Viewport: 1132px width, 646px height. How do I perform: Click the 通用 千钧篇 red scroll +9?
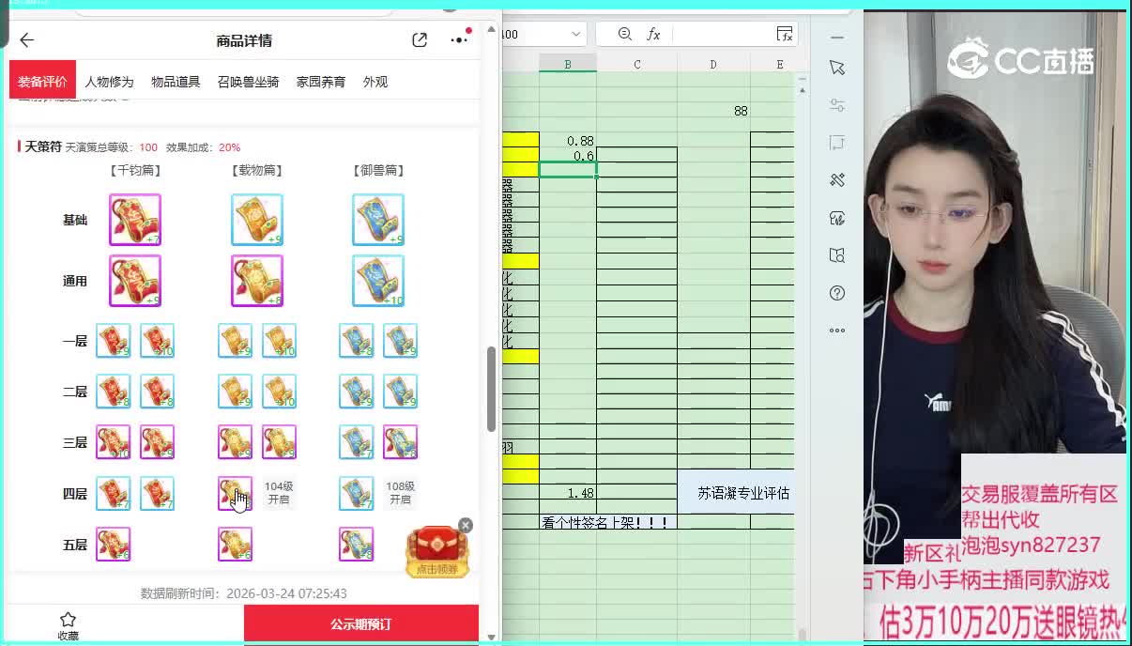point(135,281)
